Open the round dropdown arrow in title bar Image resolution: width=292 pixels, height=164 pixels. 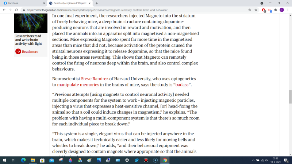[x=262, y=3]
